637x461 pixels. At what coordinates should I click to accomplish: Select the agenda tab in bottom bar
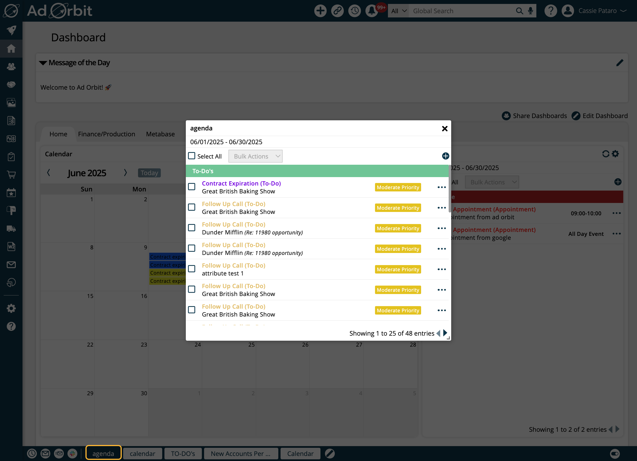pos(103,453)
